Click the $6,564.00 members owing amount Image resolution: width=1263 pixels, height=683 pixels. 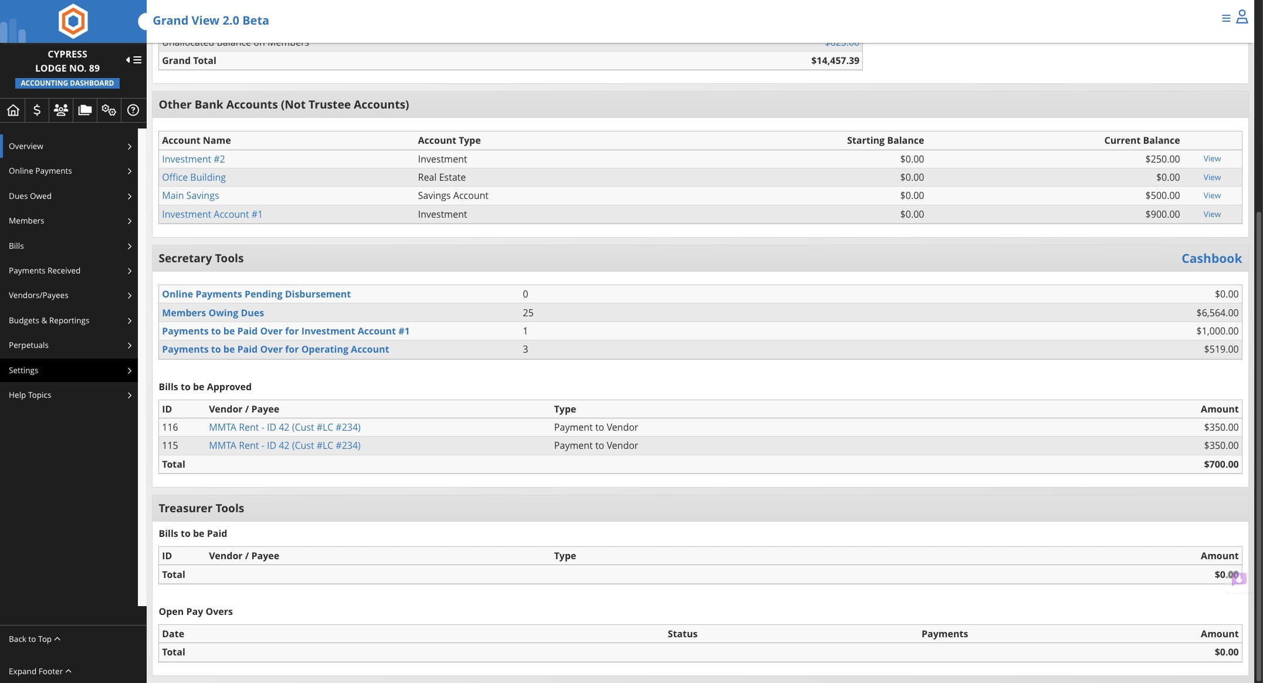click(x=1217, y=313)
